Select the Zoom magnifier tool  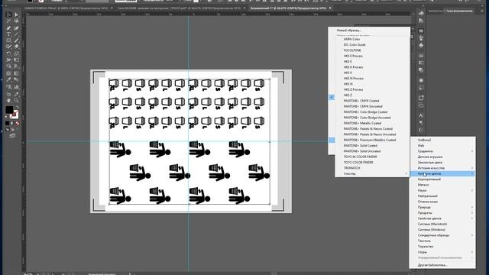pos(16,100)
